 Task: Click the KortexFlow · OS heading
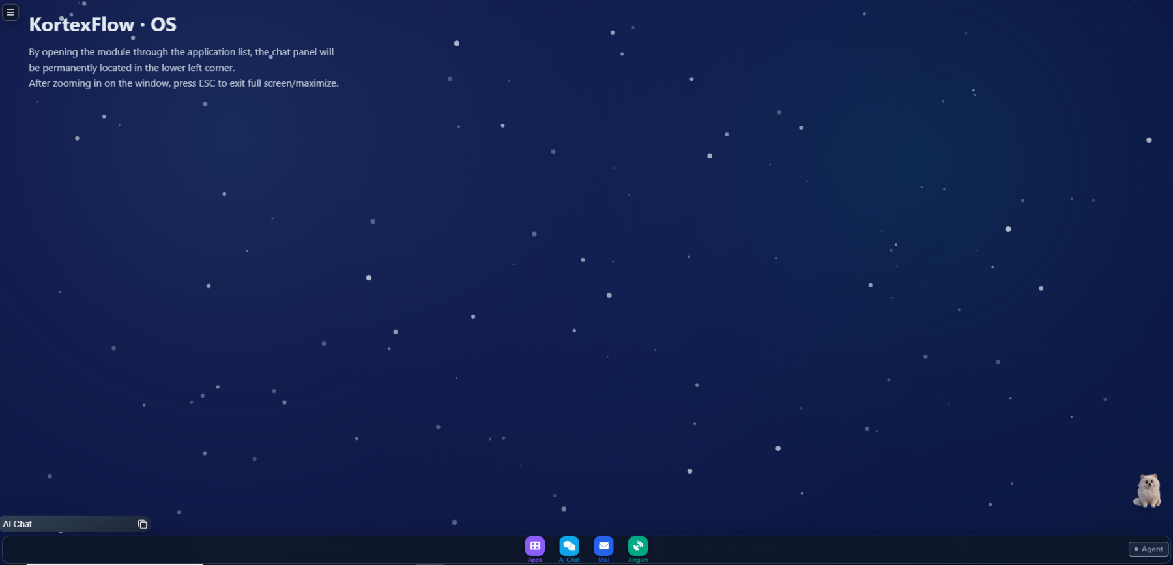(x=103, y=25)
